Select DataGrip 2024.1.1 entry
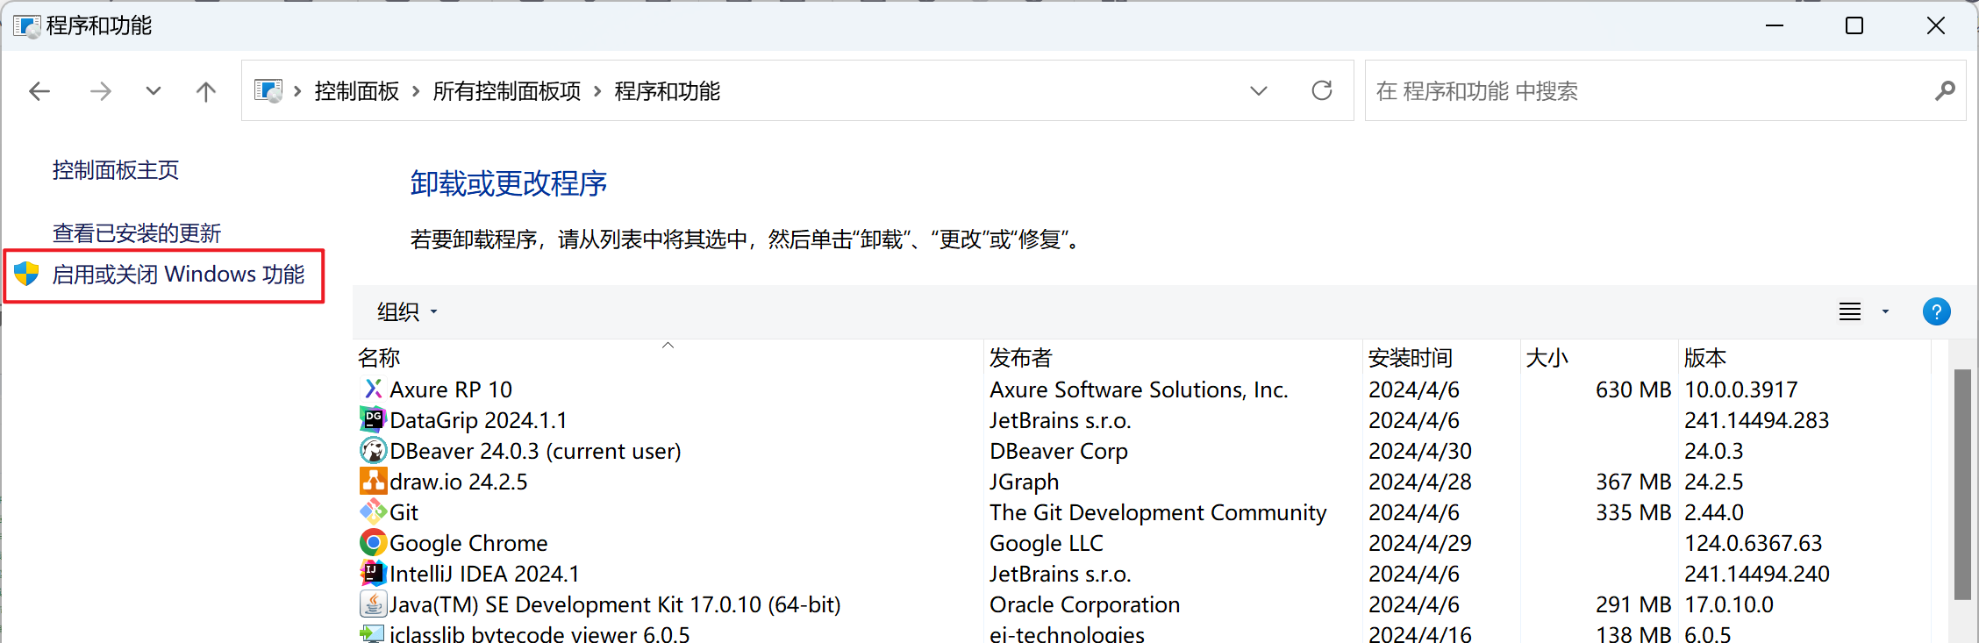The image size is (1979, 643). tap(478, 420)
